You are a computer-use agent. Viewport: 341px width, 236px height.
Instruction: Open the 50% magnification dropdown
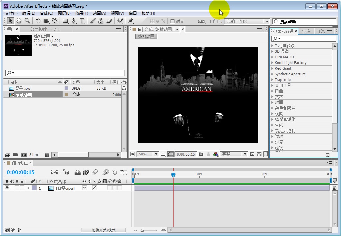pos(148,154)
